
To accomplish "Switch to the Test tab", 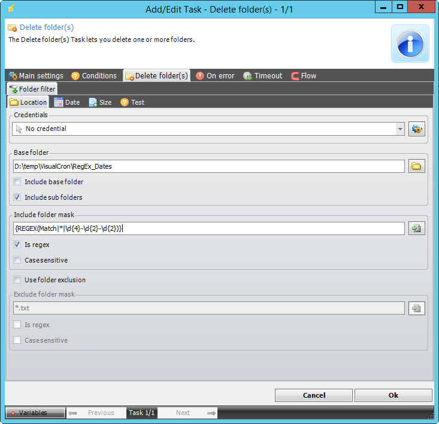I will click(132, 102).
